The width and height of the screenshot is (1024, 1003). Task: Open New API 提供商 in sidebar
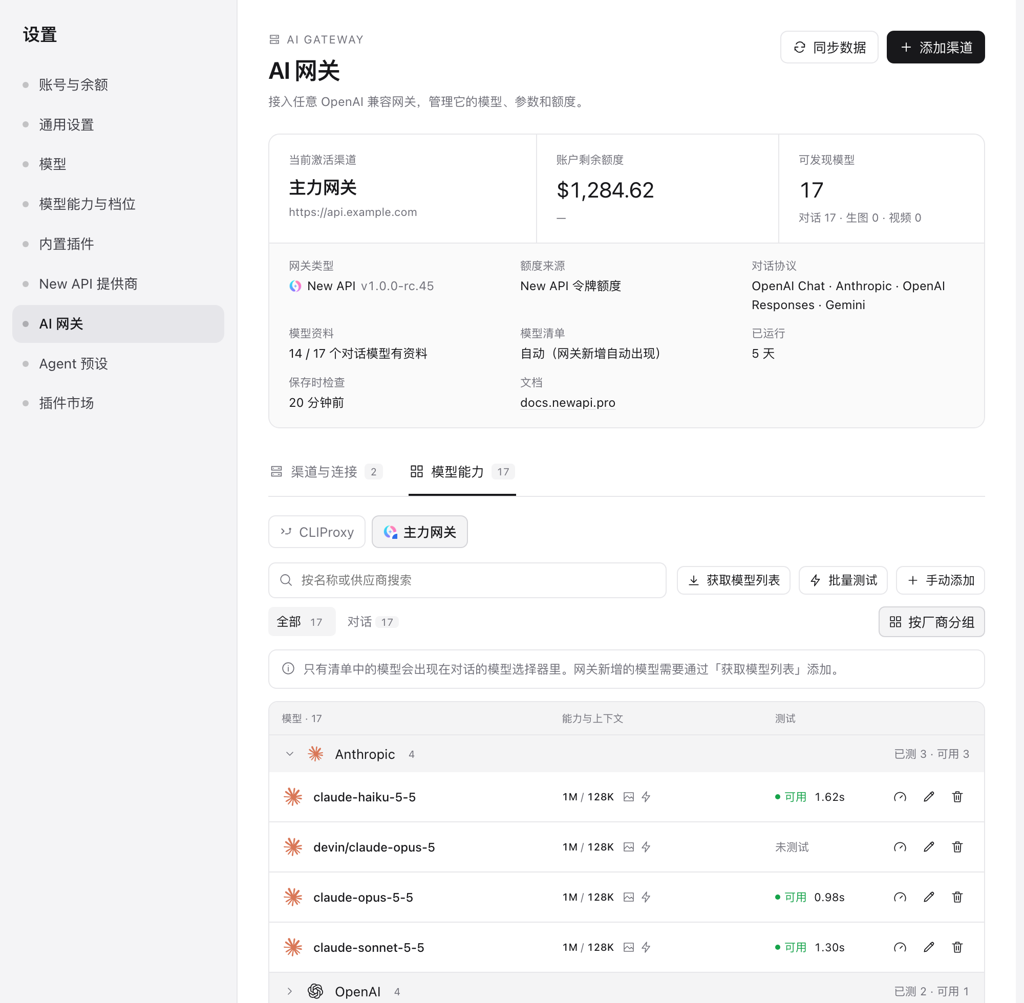(x=118, y=284)
